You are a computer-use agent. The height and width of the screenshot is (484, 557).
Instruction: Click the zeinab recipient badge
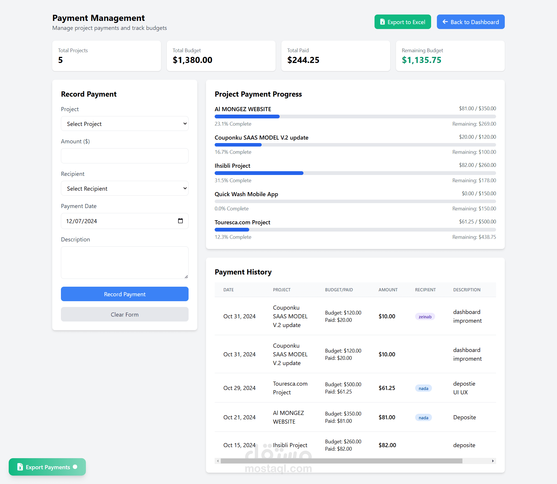pyautogui.click(x=425, y=317)
